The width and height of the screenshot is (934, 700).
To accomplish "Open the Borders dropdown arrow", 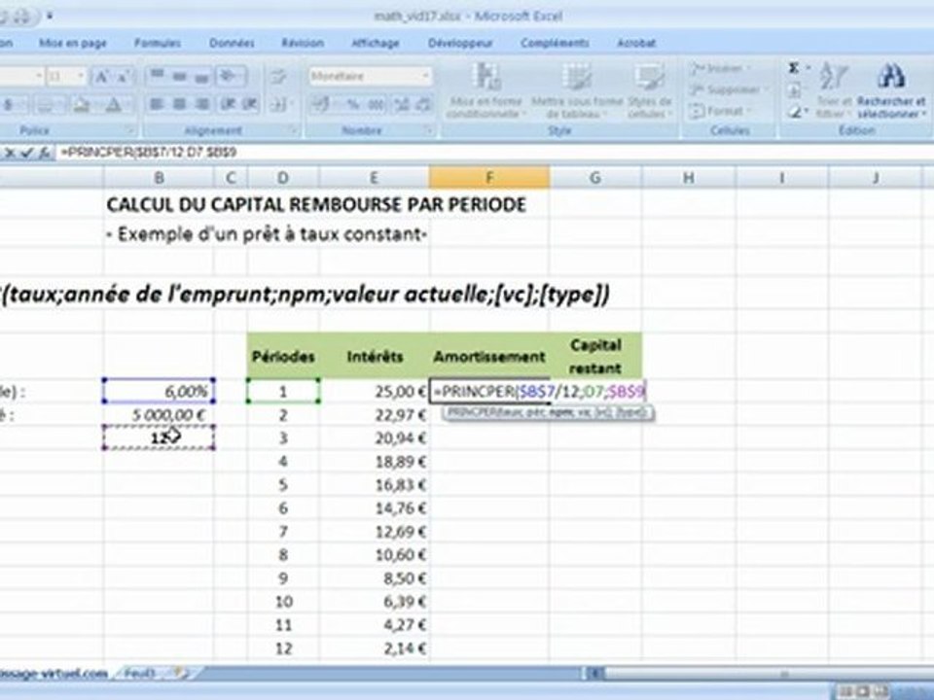I will [x=60, y=106].
